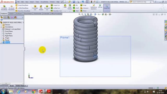
Task: Click the Rebuild traffic light icon
Action: [92, 2]
